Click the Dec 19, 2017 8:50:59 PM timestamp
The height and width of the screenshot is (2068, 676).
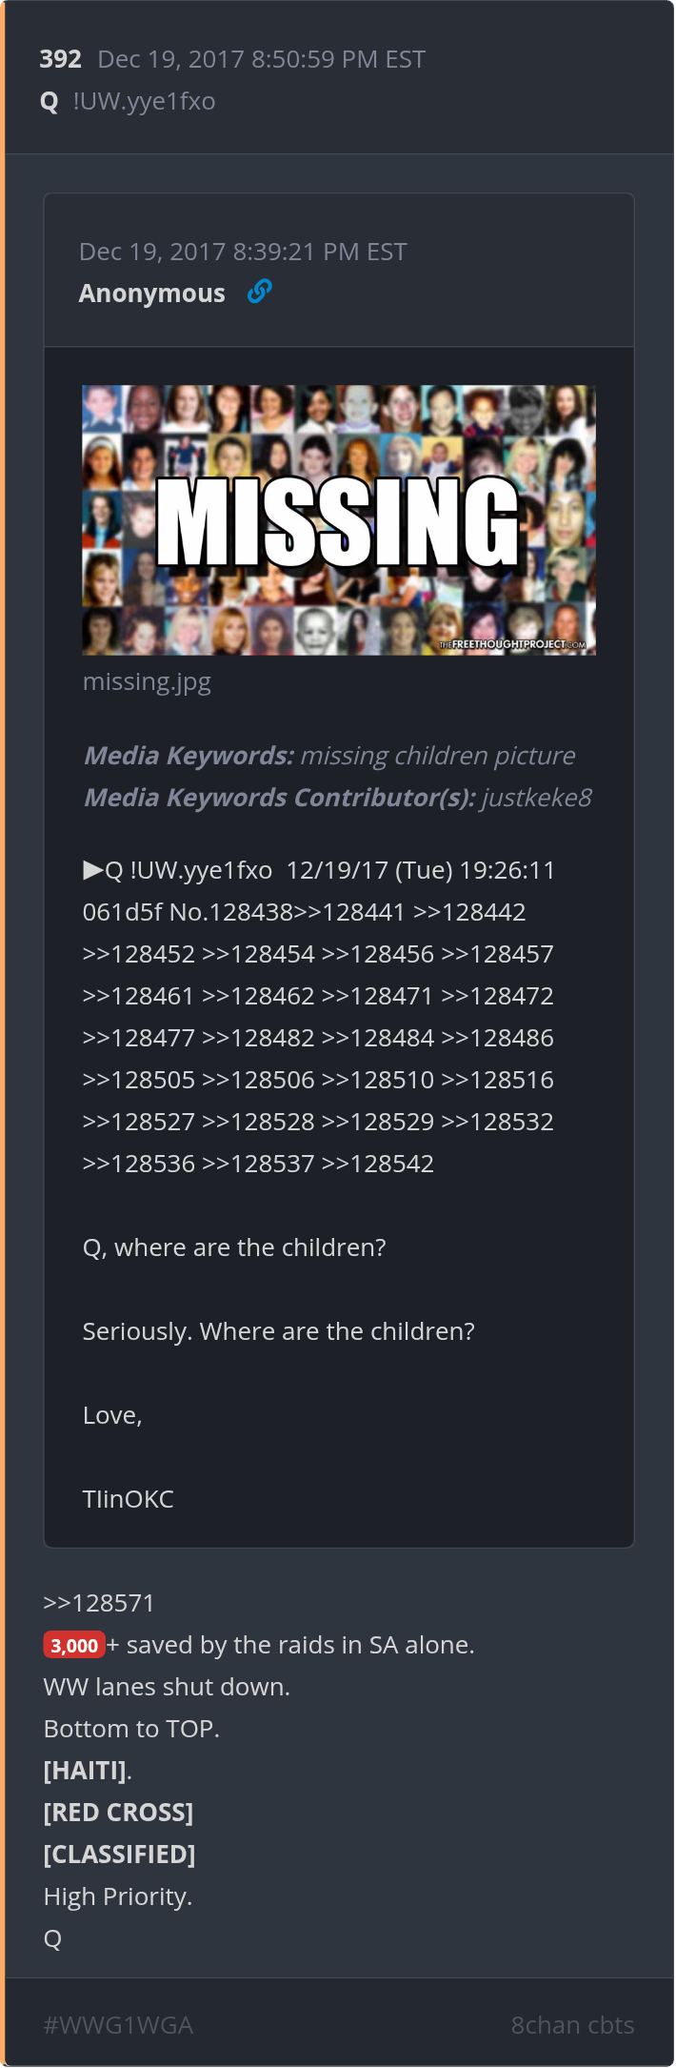[x=261, y=59]
